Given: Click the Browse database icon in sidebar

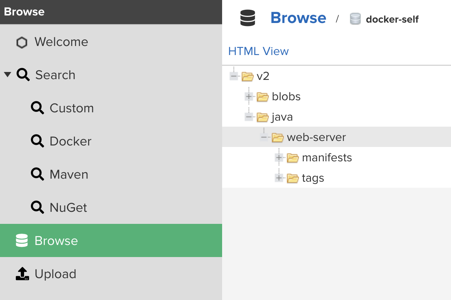Looking at the screenshot, I should tap(22, 240).
